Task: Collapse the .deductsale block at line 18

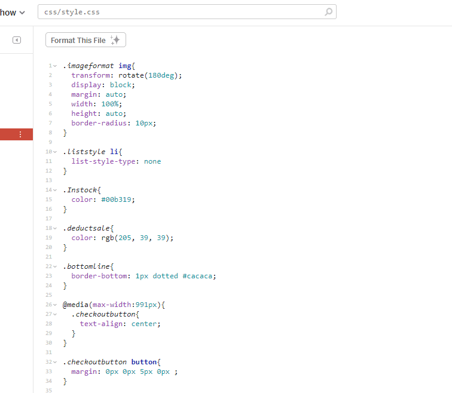Action: coord(56,228)
